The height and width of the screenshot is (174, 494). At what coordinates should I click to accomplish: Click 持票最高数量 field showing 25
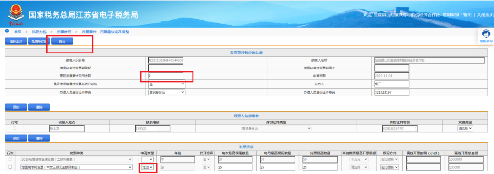[x=320, y=168]
